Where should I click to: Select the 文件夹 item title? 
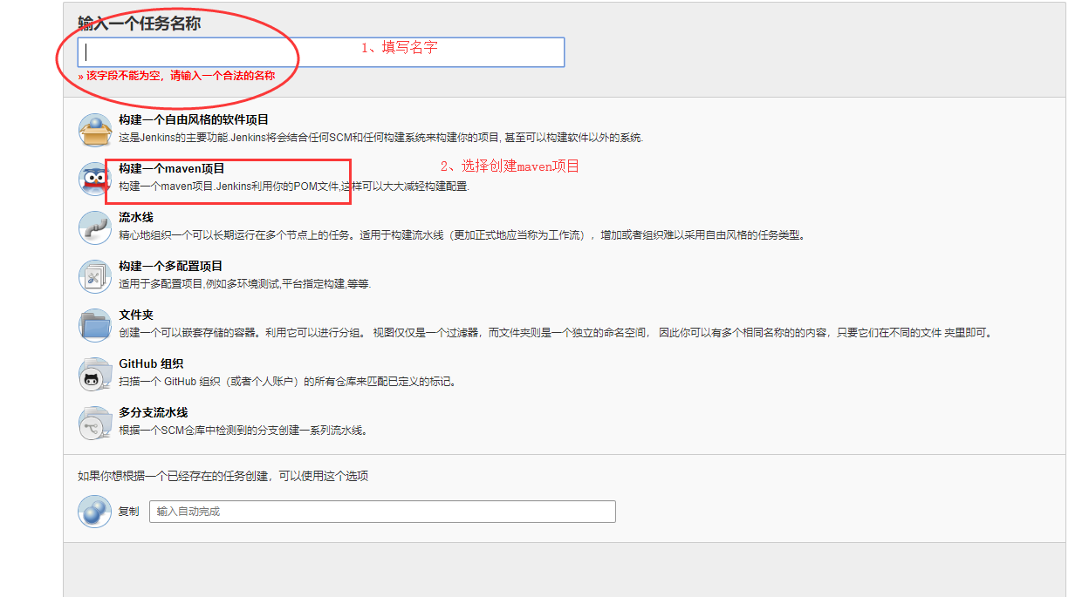(136, 315)
